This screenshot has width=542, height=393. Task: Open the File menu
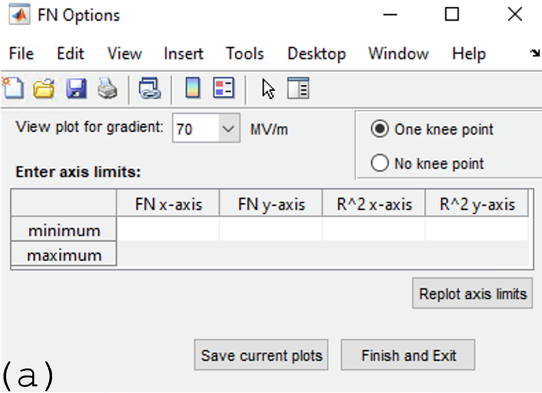tap(21, 54)
